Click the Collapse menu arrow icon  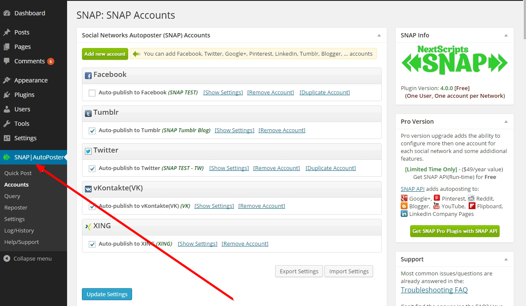(x=7, y=258)
